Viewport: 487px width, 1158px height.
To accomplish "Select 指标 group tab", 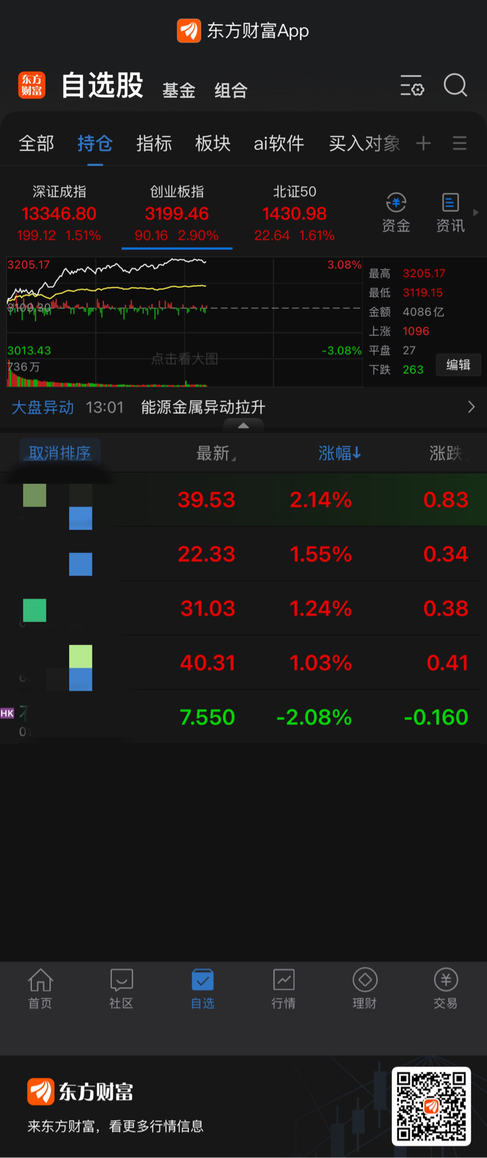I will [154, 143].
